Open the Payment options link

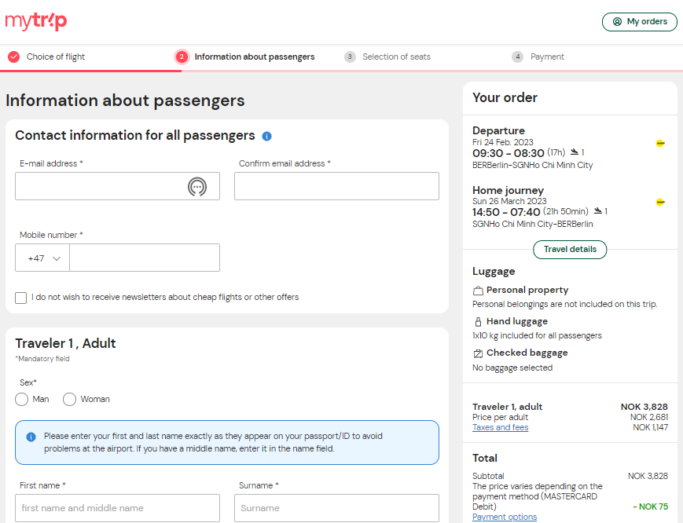point(505,517)
